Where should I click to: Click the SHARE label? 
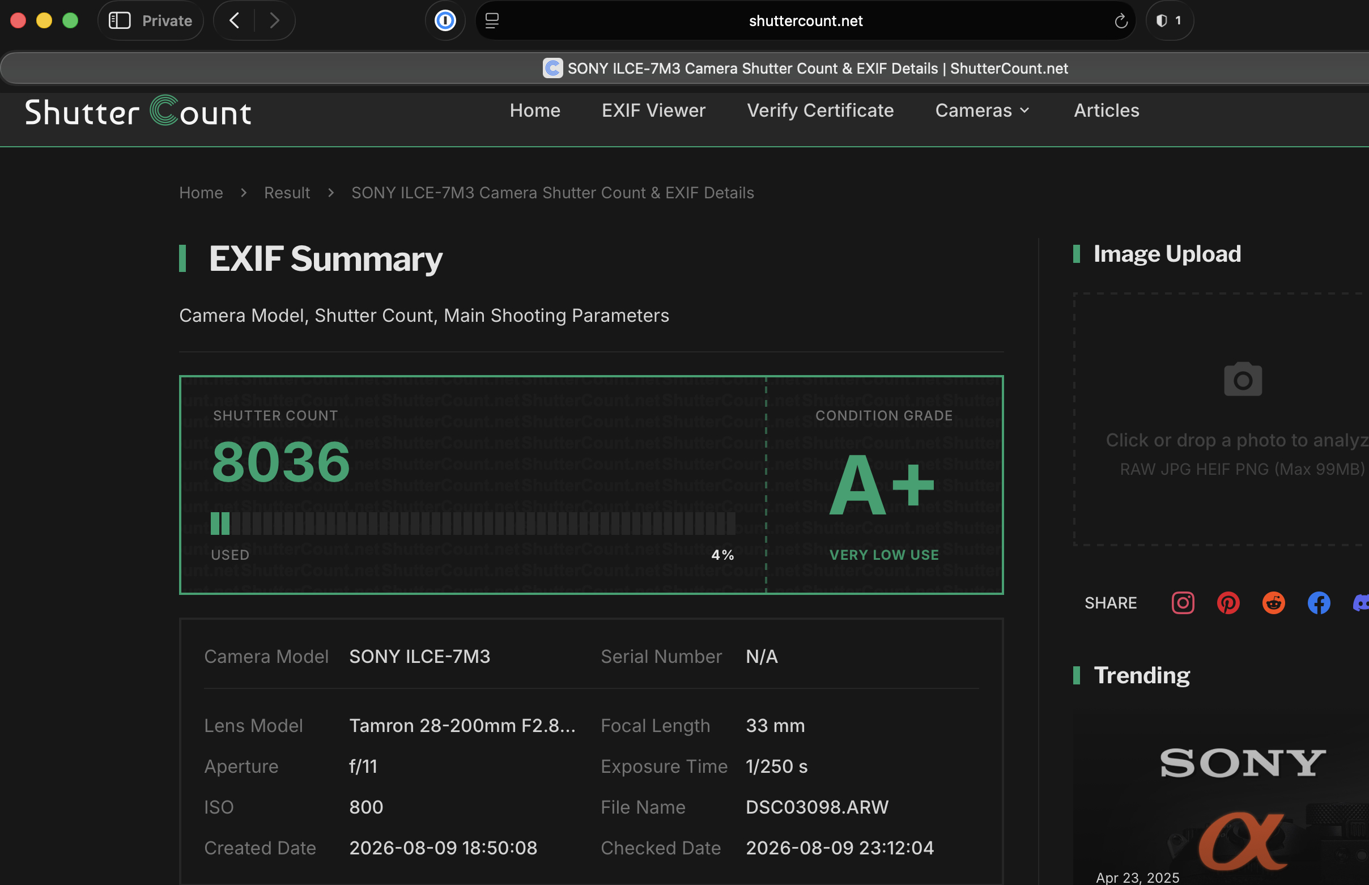1111,603
